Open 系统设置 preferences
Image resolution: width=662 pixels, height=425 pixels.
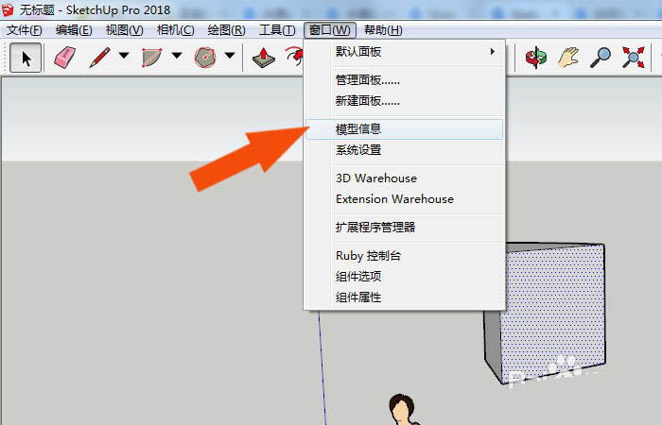(x=405, y=149)
